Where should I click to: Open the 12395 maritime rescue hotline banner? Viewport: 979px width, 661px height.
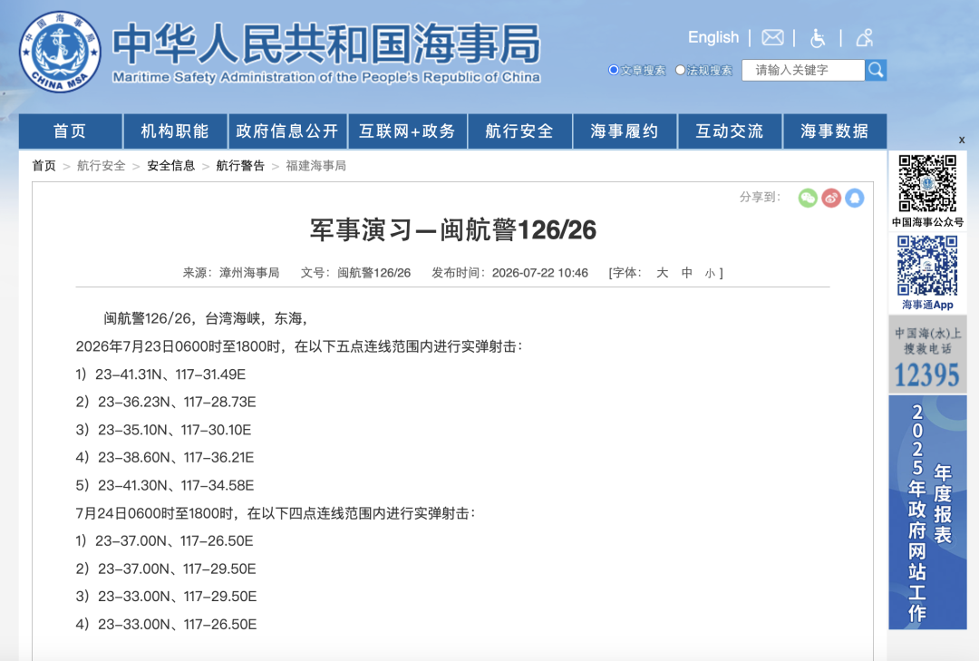pyautogui.click(x=927, y=355)
